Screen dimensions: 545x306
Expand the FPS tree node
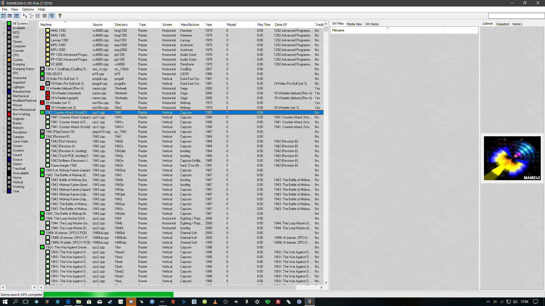[4, 73]
